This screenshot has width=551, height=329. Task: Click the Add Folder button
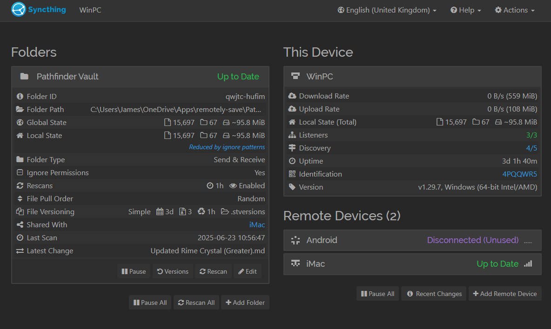tap(245, 303)
